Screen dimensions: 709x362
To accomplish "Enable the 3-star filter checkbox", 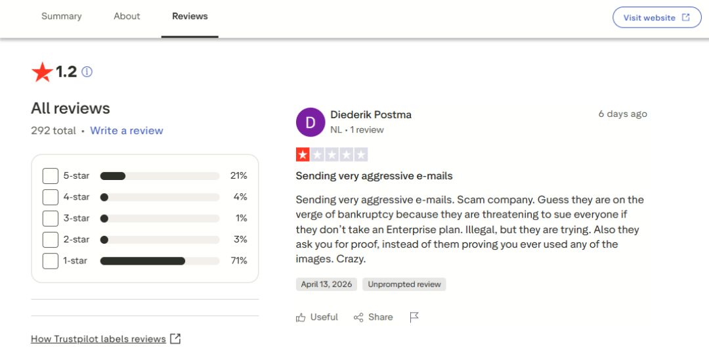I will click(x=51, y=218).
